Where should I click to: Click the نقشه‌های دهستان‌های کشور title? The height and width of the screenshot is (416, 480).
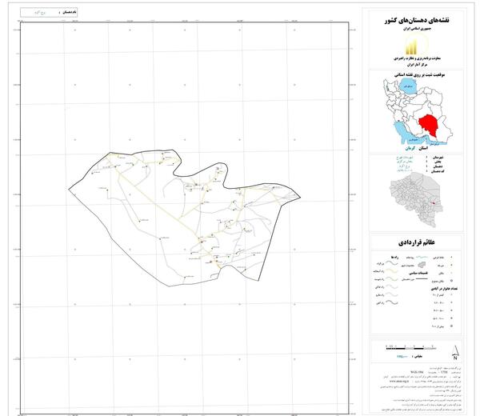point(417,21)
